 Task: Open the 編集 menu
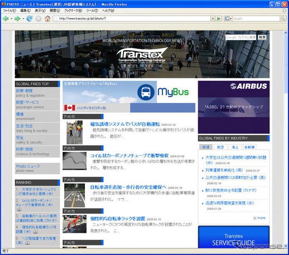[x=25, y=11]
